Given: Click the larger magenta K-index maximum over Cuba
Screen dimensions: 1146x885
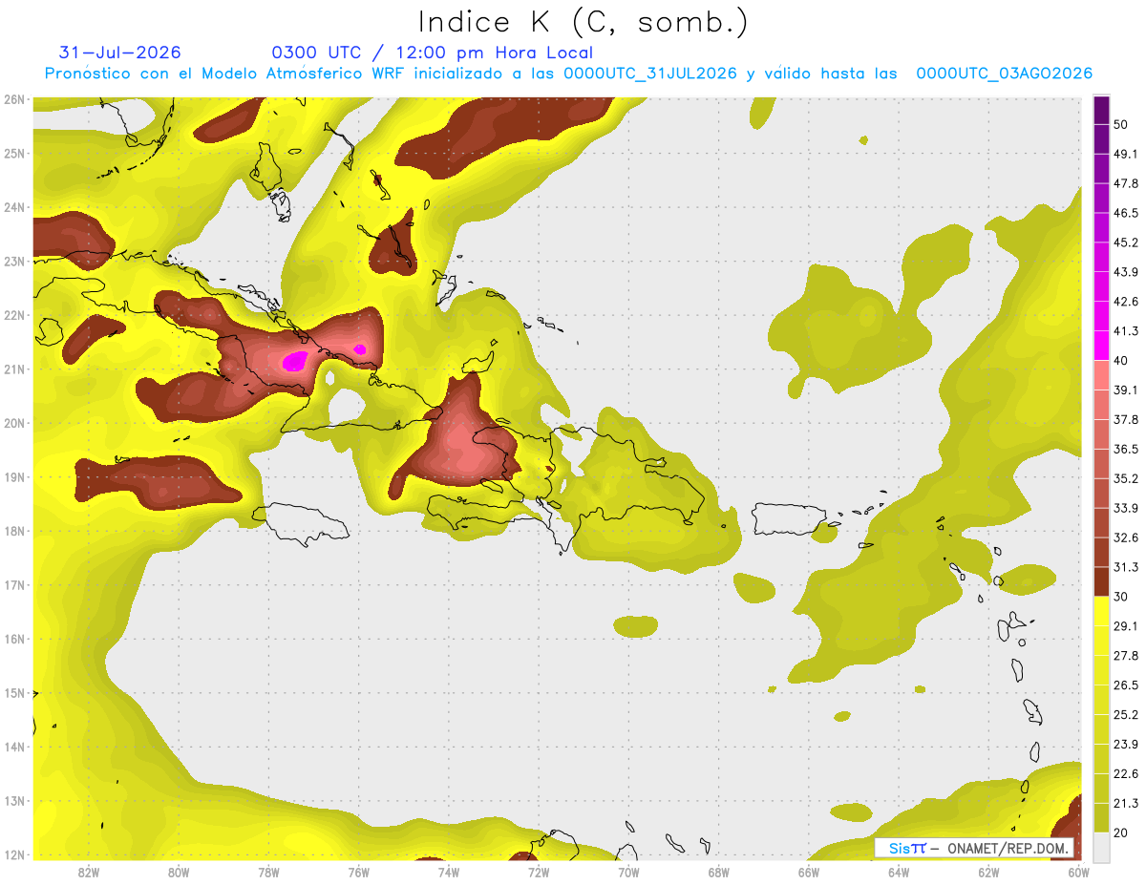Looking at the screenshot, I should pyautogui.click(x=295, y=361).
